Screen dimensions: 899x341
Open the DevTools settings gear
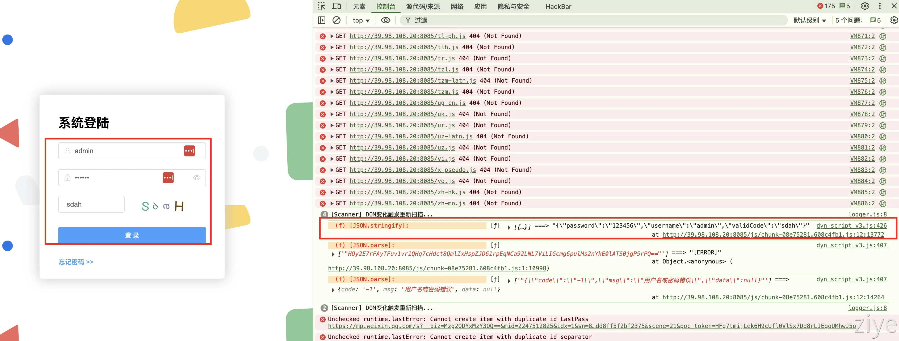tap(864, 6)
